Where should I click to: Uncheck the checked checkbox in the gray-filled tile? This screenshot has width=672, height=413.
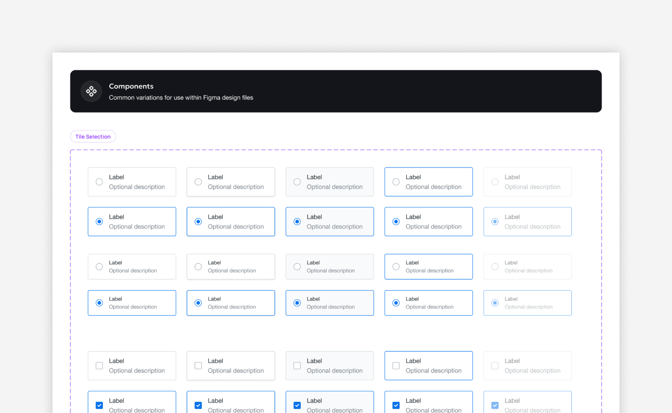pos(297,405)
